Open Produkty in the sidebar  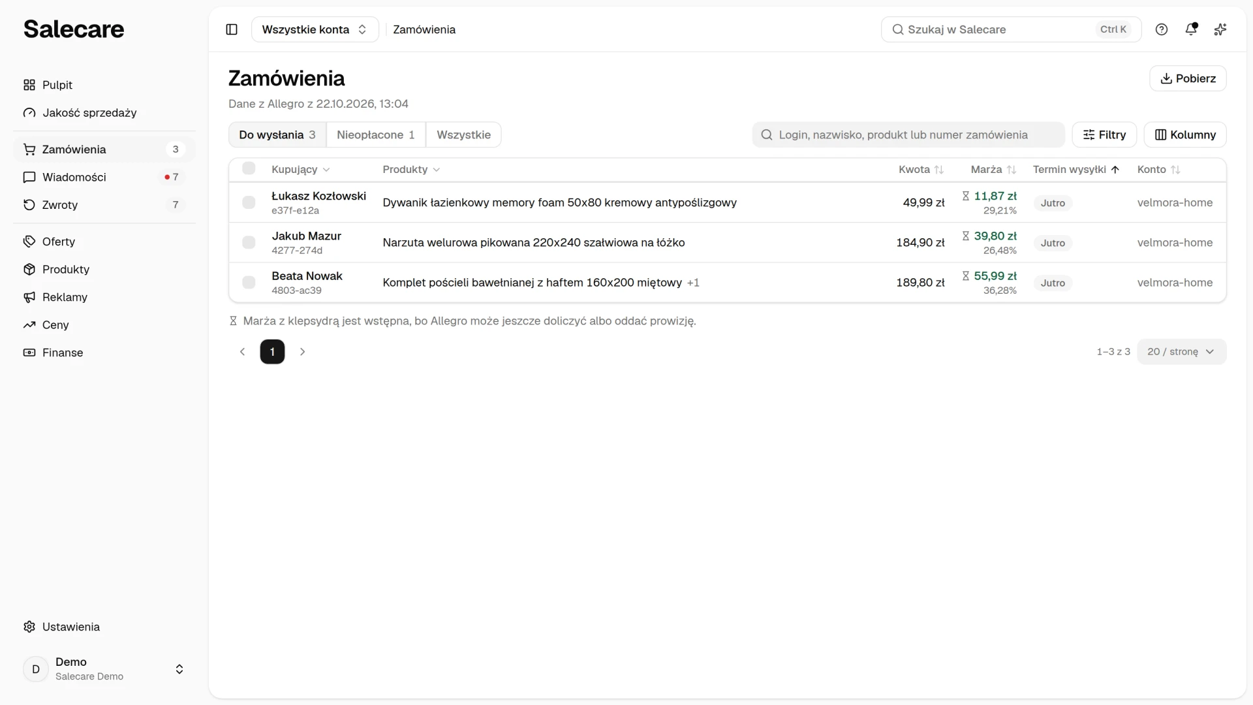104,270
